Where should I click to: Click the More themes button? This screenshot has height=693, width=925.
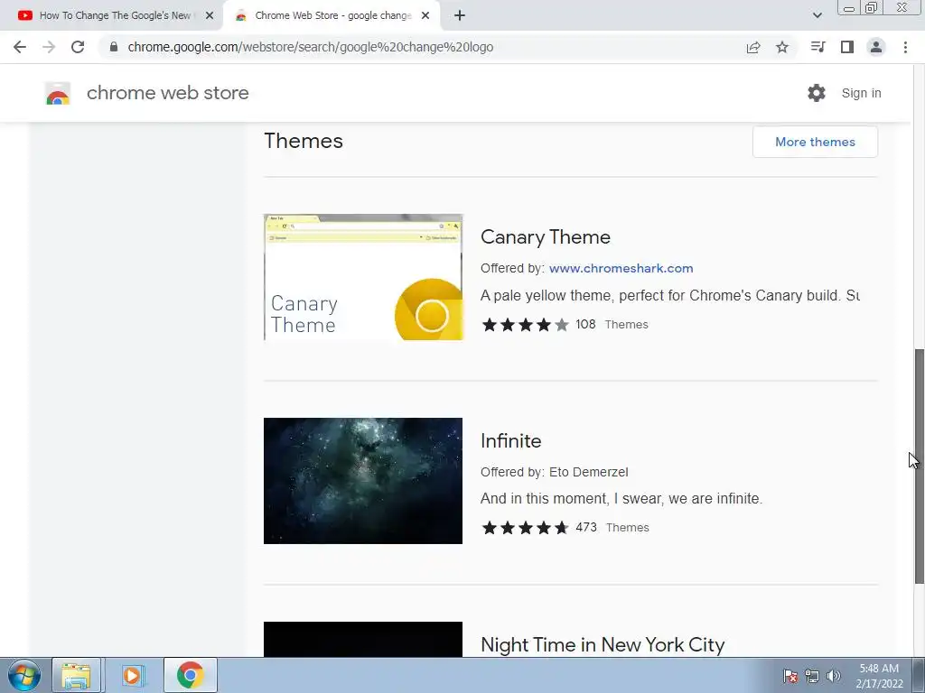point(815,142)
